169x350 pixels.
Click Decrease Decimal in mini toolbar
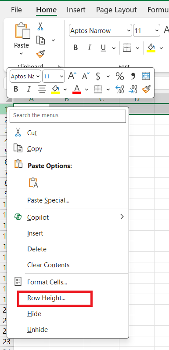coord(133,89)
